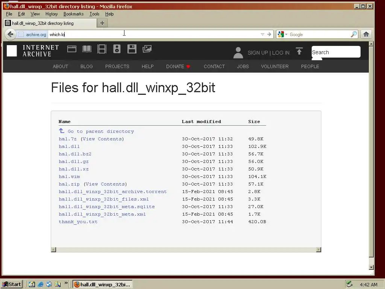Open the Audio speaker icon
The height and width of the screenshot is (289, 385).
(117, 49)
